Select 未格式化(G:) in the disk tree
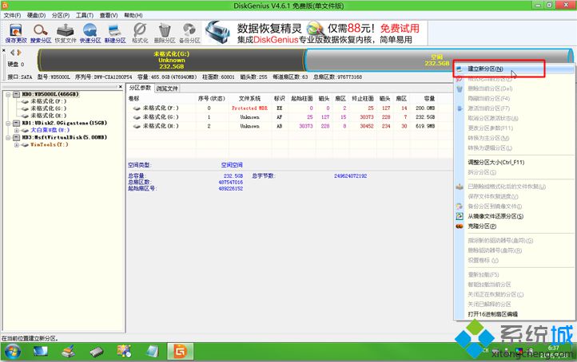 click(48, 108)
